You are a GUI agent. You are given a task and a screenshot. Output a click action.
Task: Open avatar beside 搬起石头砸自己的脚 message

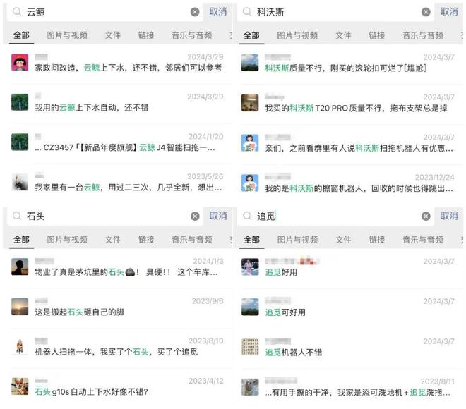tap(20, 307)
